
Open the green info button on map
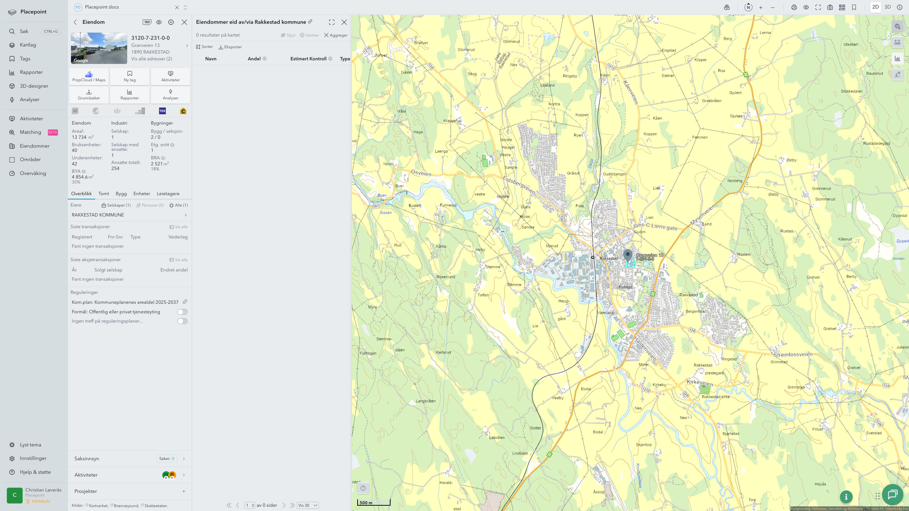[x=846, y=497]
